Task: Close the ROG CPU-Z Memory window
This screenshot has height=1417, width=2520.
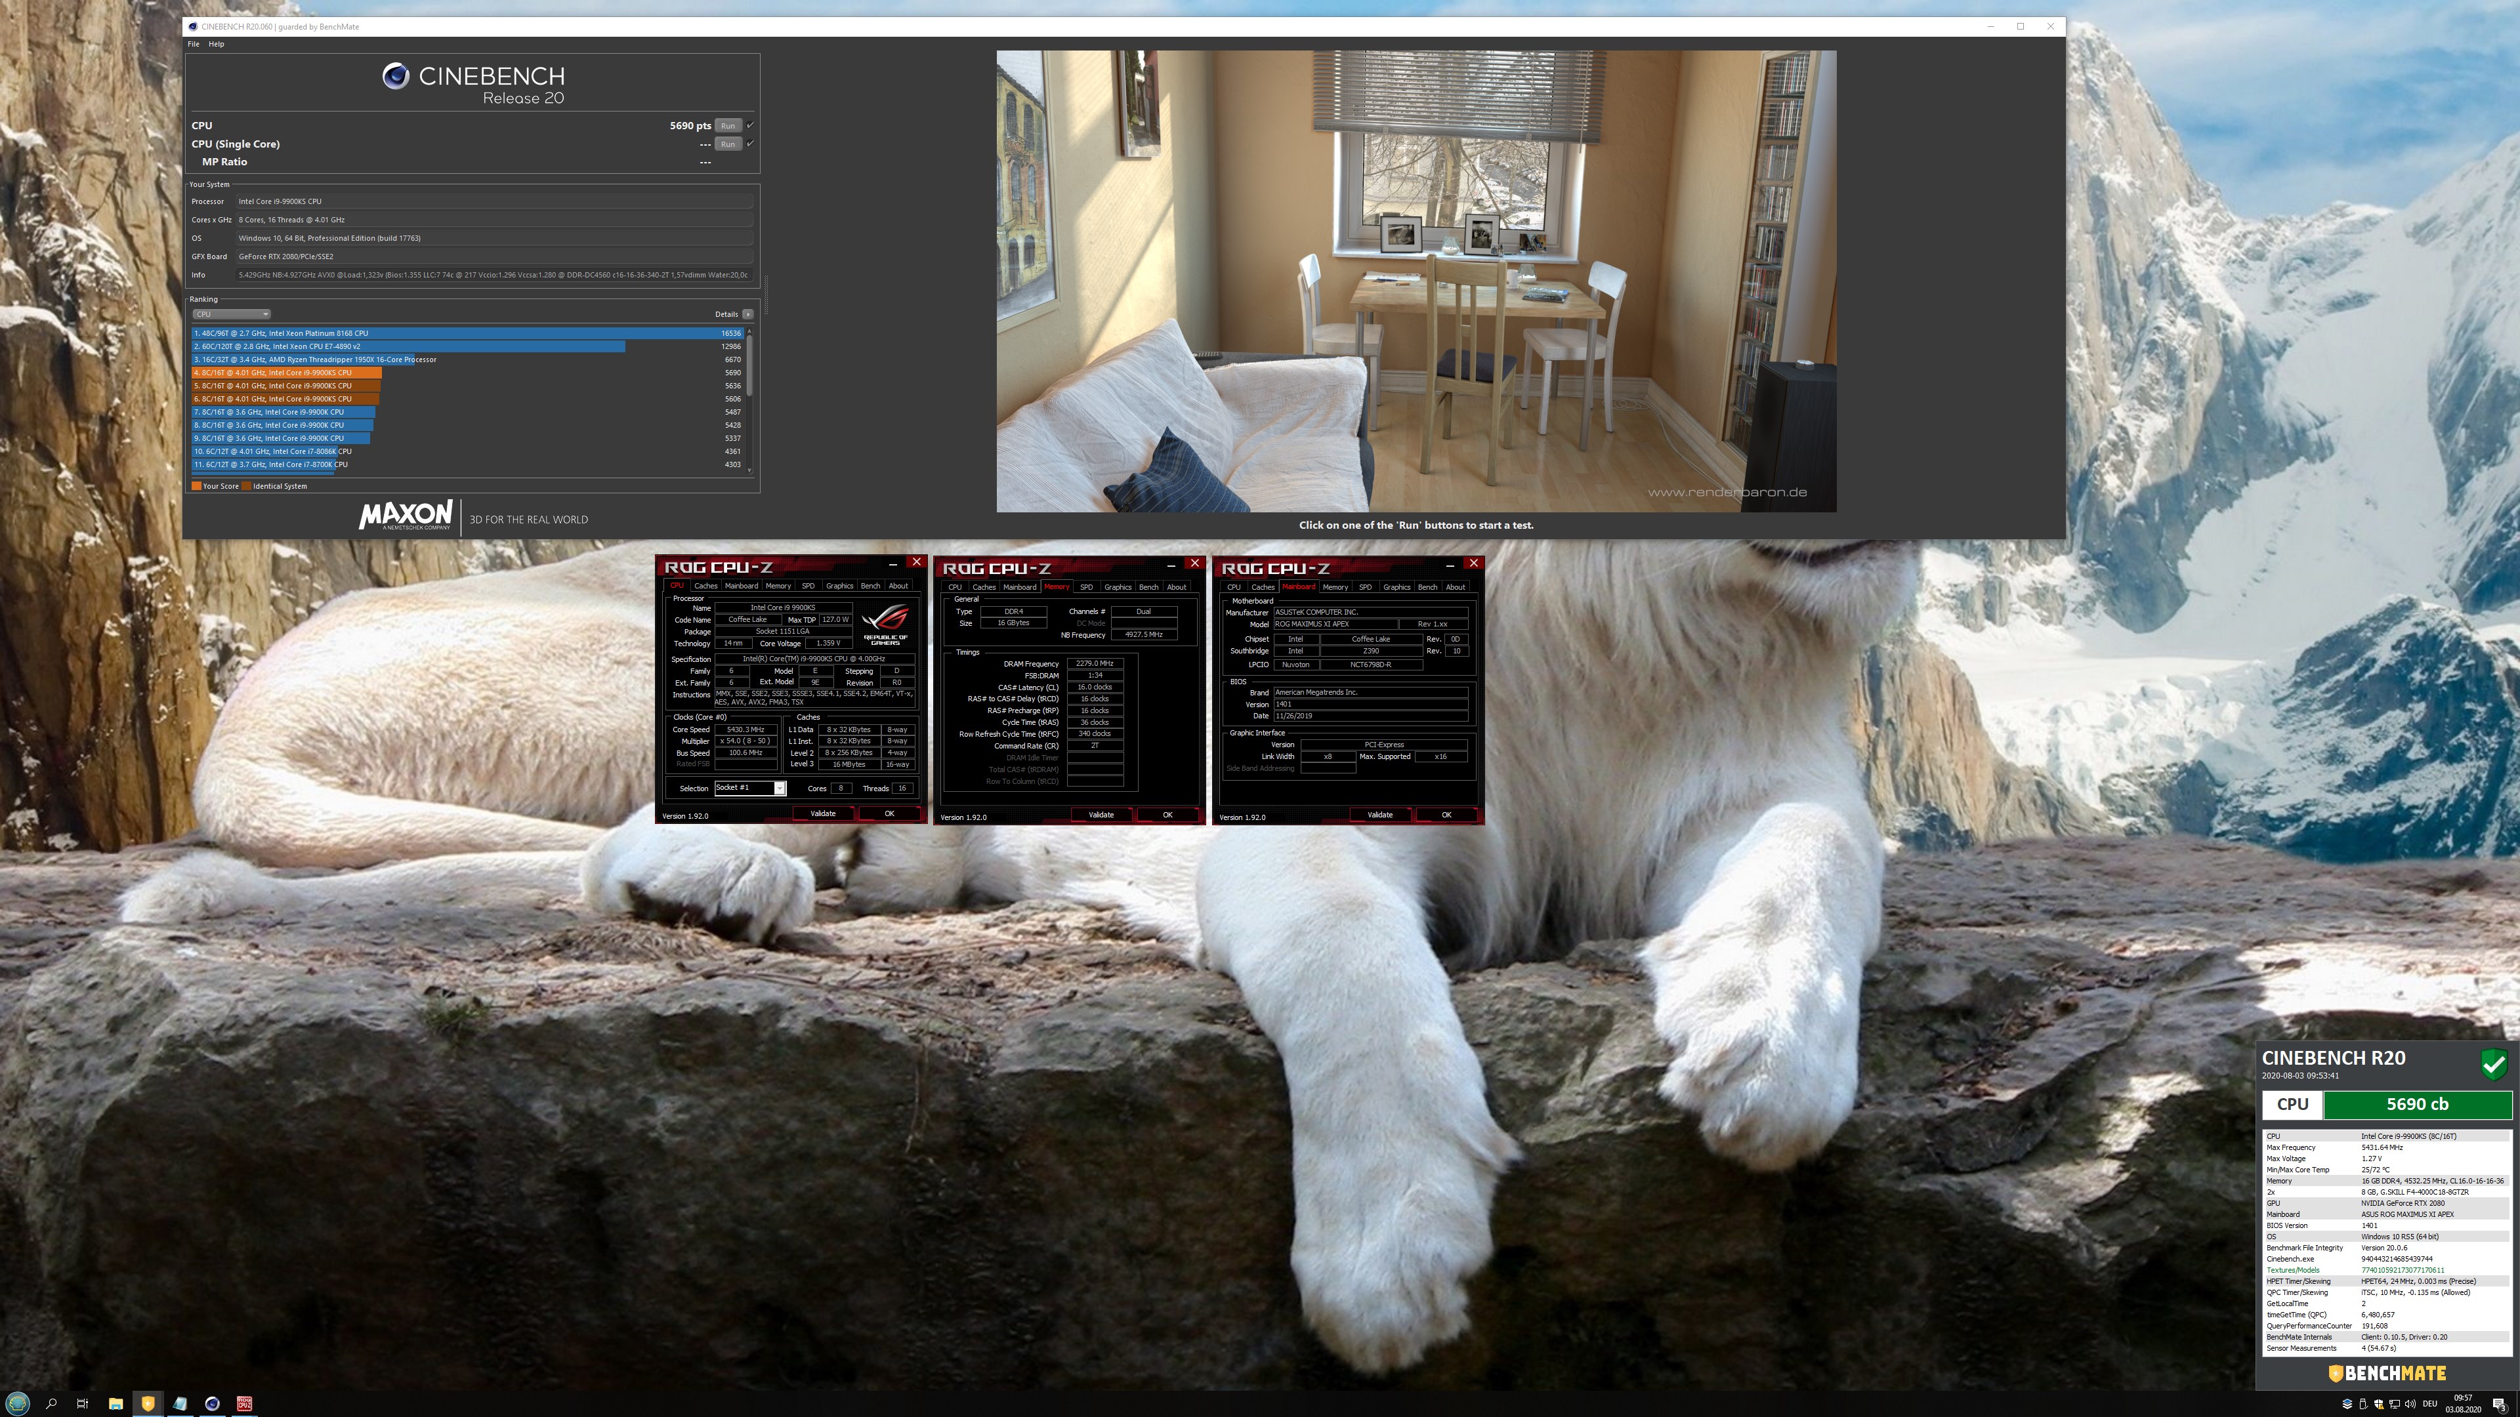Action: (1194, 564)
